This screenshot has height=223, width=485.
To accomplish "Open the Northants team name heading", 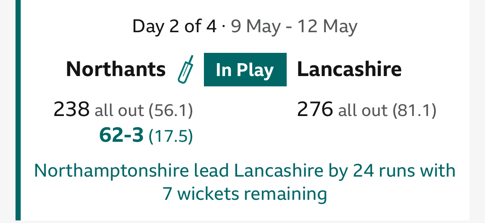I will (x=116, y=69).
